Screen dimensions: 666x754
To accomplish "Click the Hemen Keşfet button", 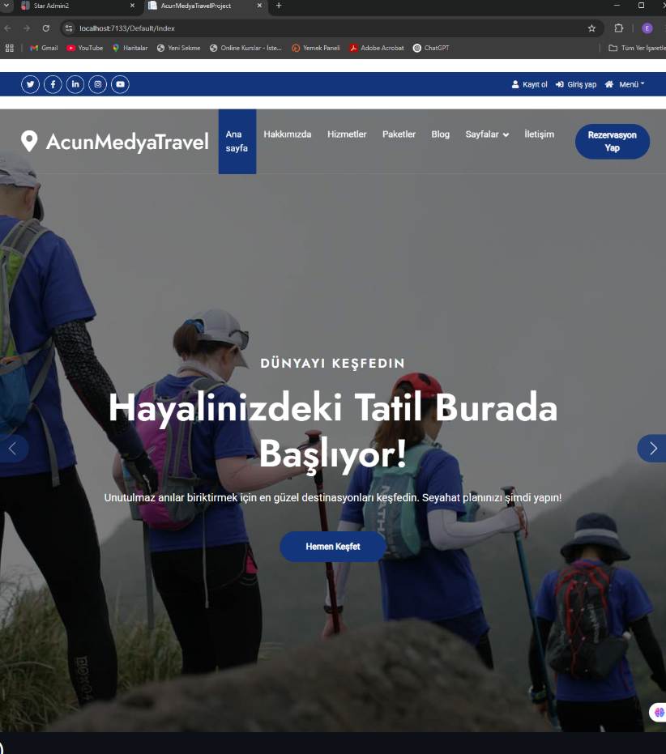I will (x=332, y=546).
